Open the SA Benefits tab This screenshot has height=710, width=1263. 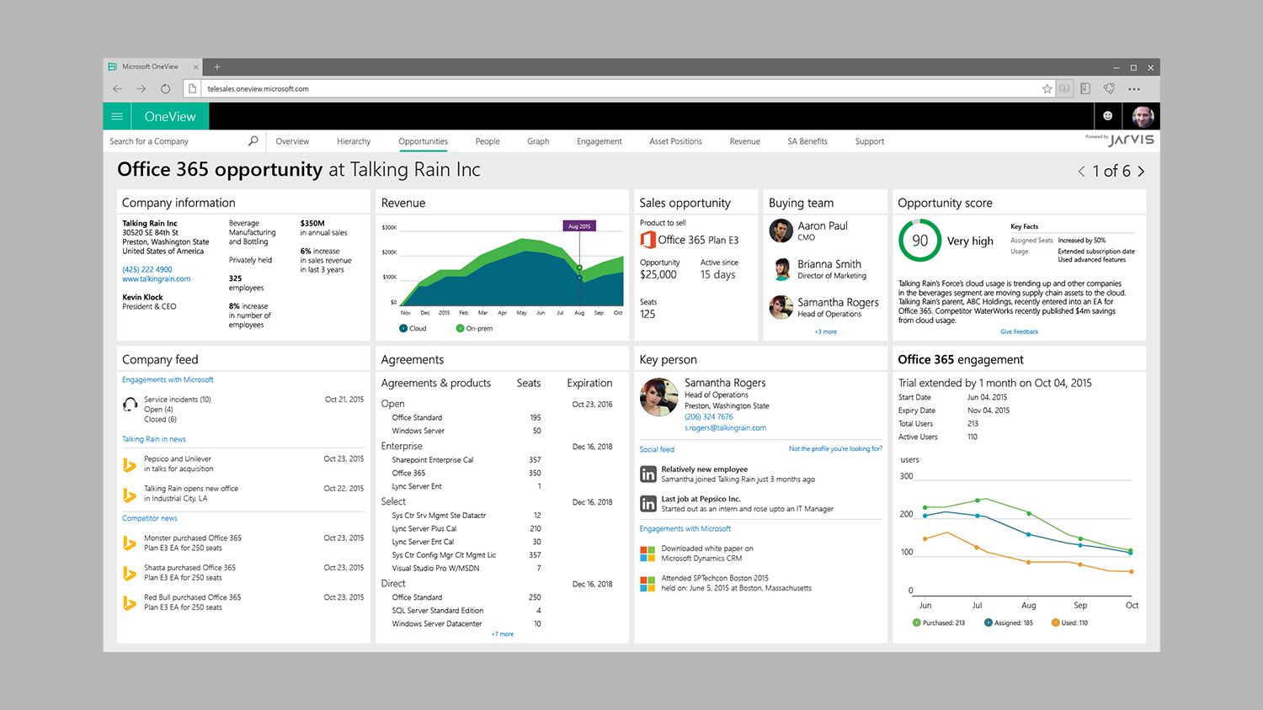[x=807, y=141]
